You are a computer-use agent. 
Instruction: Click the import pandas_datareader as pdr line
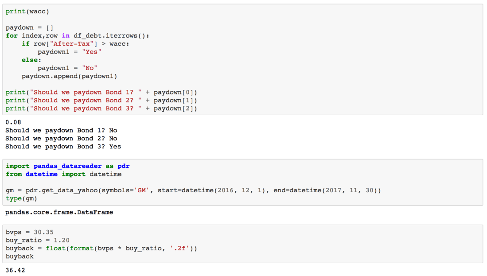tap(67, 166)
